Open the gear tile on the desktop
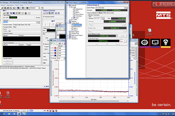Image resolution: width=175 pixels, height=116 pixels. coord(145,43)
